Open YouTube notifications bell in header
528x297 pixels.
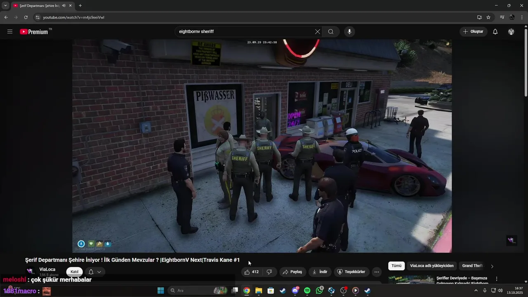(x=495, y=32)
